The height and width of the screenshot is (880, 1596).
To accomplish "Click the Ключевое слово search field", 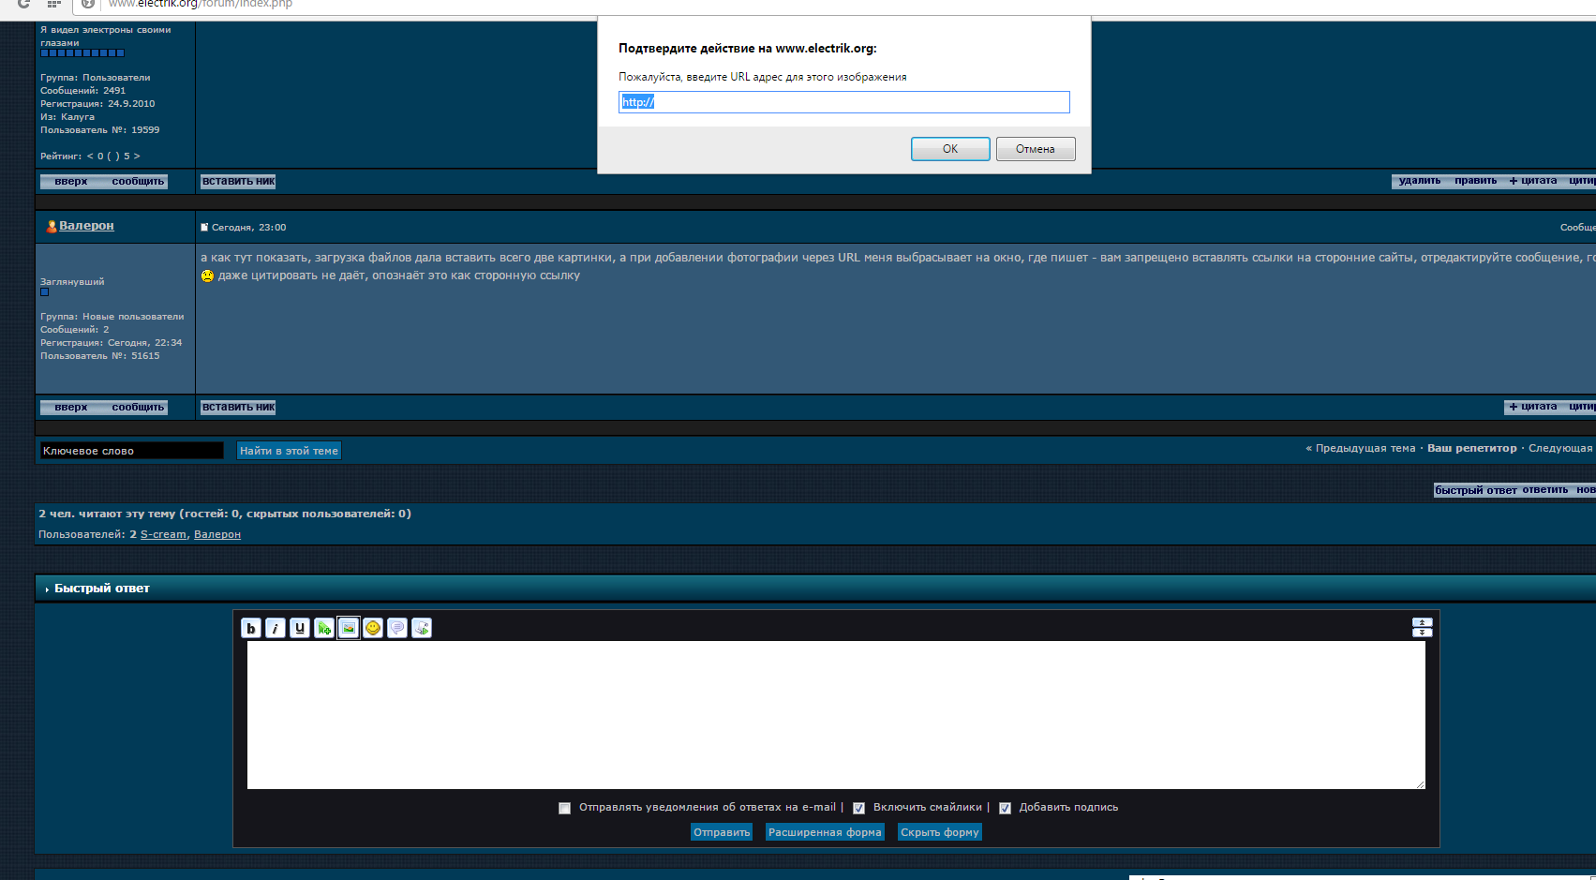I will coord(131,451).
